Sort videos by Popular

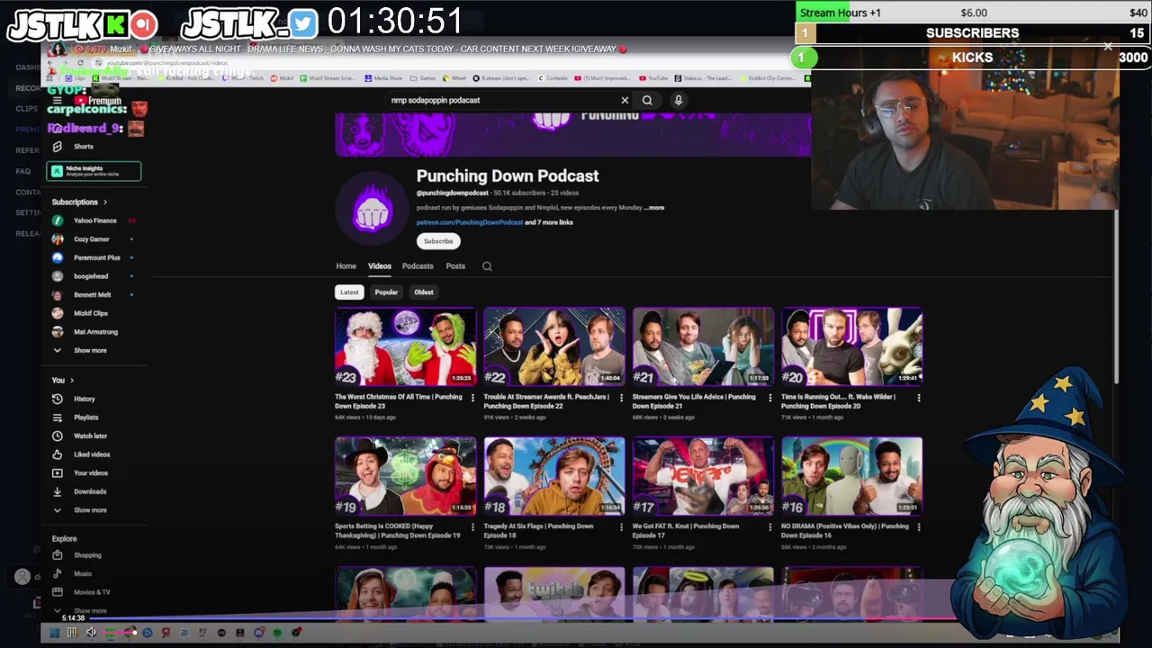click(x=386, y=292)
